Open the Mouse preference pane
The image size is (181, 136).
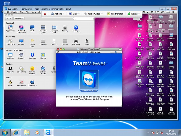coord(54,42)
